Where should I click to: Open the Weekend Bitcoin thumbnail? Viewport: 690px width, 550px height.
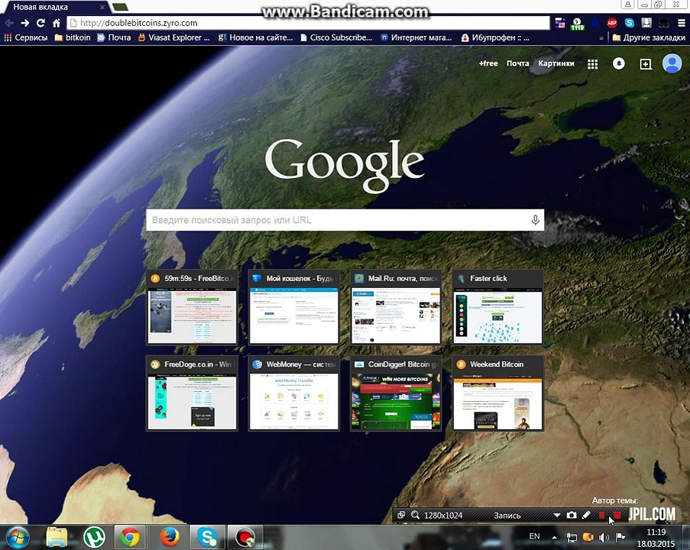tap(498, 393)
